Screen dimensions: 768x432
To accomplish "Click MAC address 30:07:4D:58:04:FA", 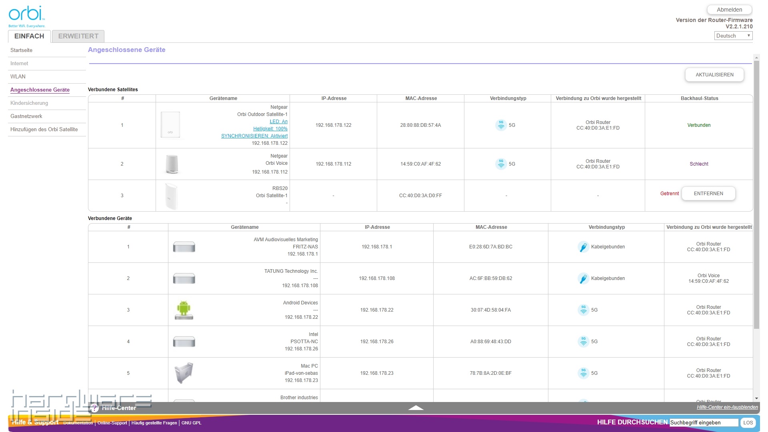I will (x=491, y=310).
